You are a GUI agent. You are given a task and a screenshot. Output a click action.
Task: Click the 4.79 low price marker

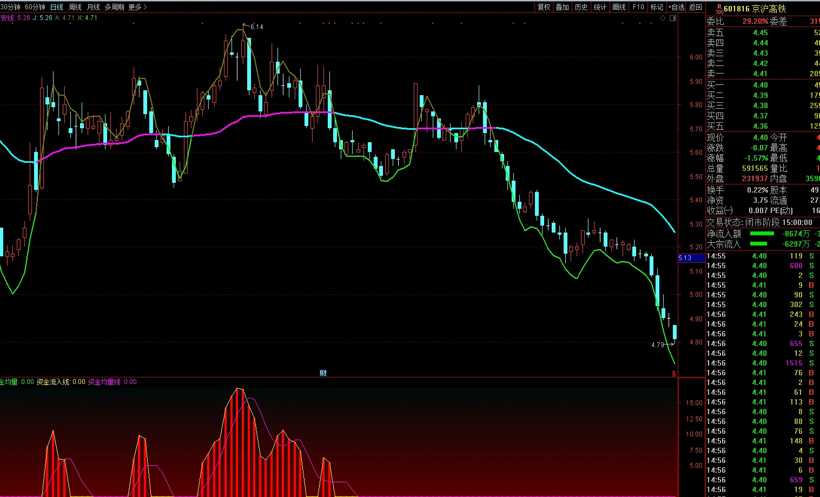[x=657, y=344]
